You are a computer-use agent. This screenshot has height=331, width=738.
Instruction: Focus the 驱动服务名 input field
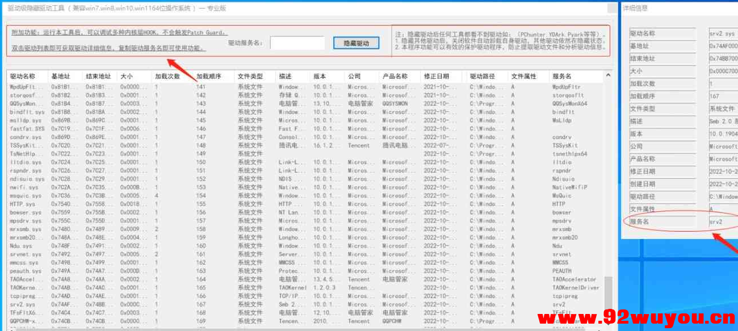tap(297, 43)
